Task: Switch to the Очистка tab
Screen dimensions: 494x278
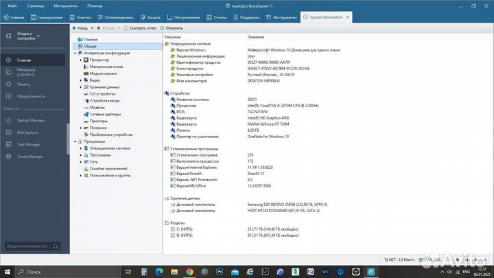Action: point(80,17)
